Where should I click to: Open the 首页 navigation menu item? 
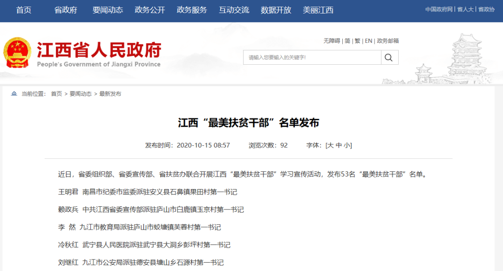tap(24, 10)
